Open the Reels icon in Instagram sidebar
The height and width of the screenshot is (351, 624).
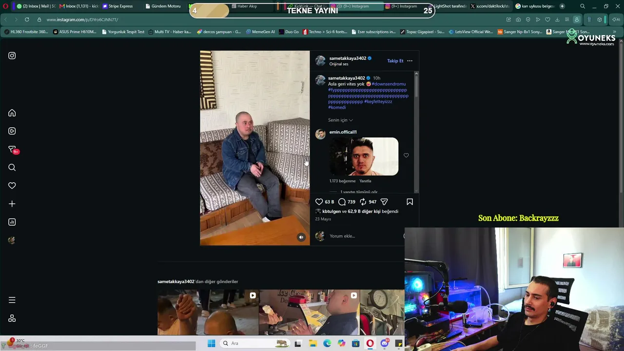[12, 131]
